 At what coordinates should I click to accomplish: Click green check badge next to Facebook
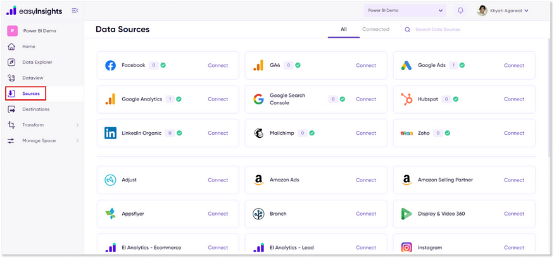point(163,65)
